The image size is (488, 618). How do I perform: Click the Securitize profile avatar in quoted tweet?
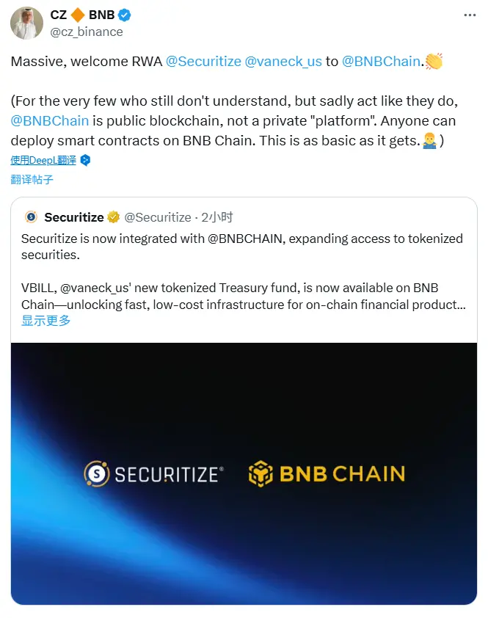click(30, 217)
